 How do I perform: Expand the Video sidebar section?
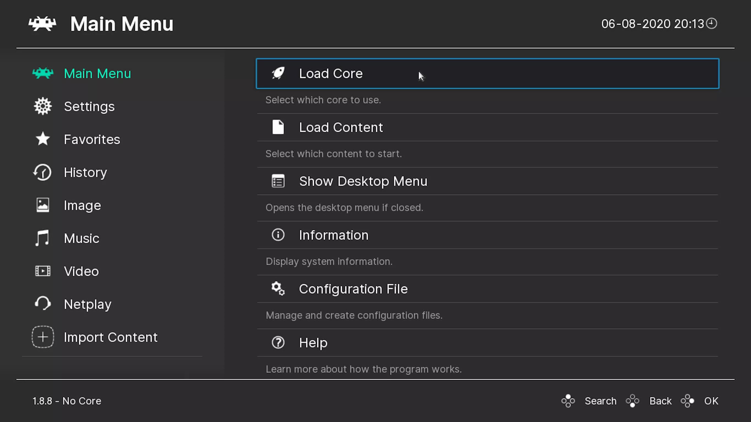point(81,271)
